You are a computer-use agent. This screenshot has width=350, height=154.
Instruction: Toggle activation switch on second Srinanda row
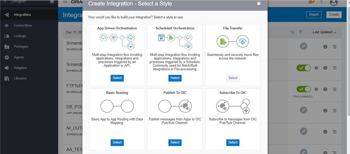pyautogui.click(x=303, y=68)
